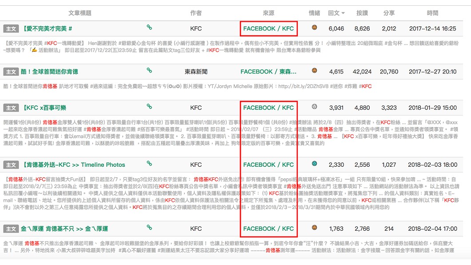Select like count 4,880
Screen dimensions: 471x265
pyautogui.click(x=362, y=108)
